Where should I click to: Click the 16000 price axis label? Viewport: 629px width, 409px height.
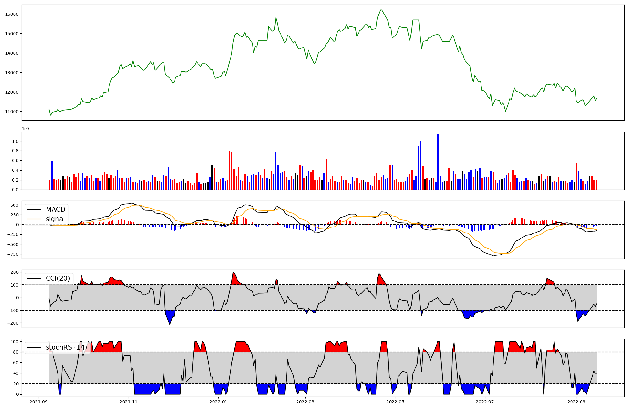12,14
